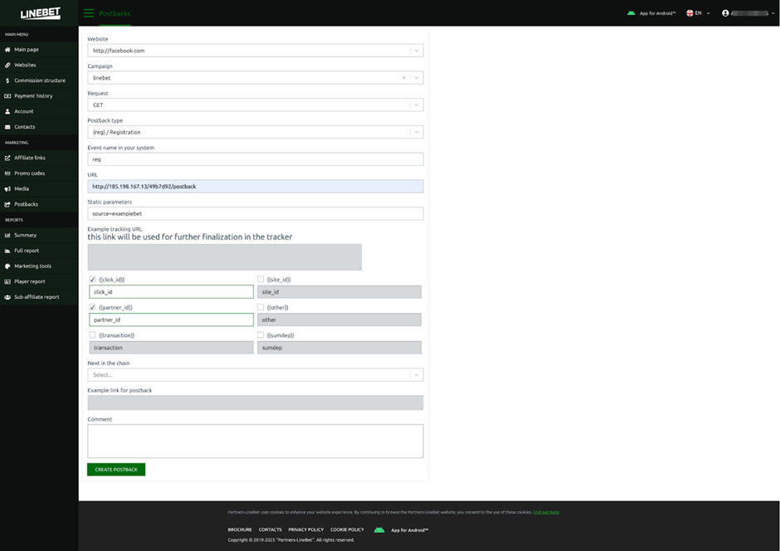Click the user icon beside Account
Viewport: 780px width, 551px height.
coord(7,111)
